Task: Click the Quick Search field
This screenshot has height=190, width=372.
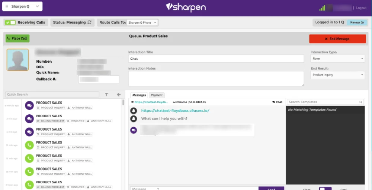Action: point(52,94)
